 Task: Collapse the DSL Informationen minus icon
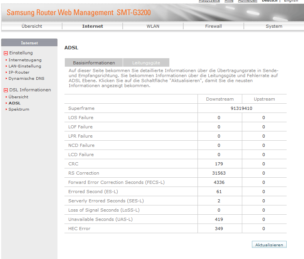click(6, 90)
